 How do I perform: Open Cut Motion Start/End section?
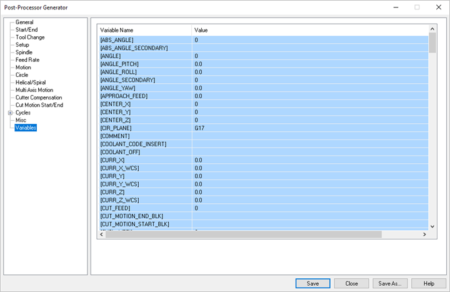pos(39,105)
